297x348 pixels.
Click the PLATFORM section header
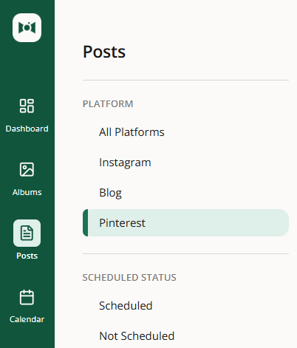tap(108, 103)
